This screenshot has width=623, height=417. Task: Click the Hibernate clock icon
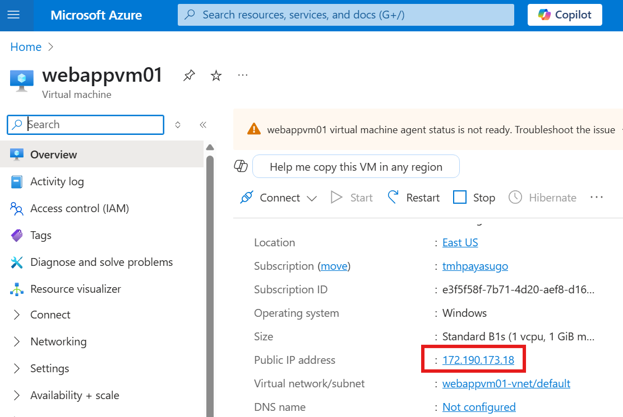515,197
